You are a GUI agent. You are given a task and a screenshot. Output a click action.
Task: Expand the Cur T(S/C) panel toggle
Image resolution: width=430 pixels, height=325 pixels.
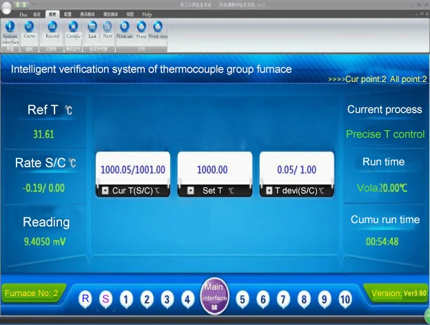105,191
